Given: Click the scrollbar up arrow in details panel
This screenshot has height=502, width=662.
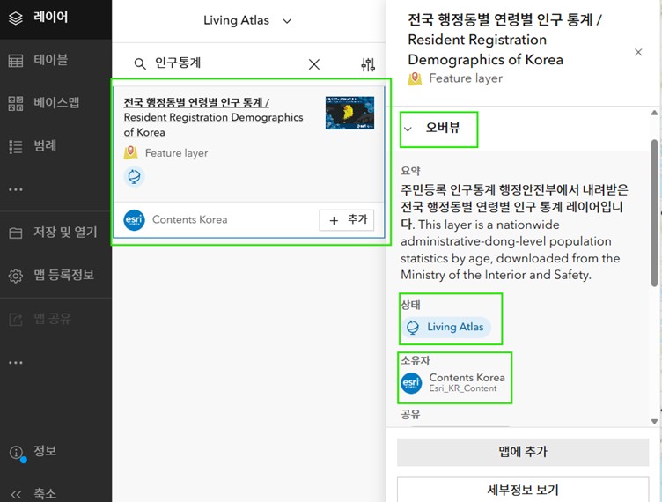Looking at the screenshot, I should coord(654,113).
